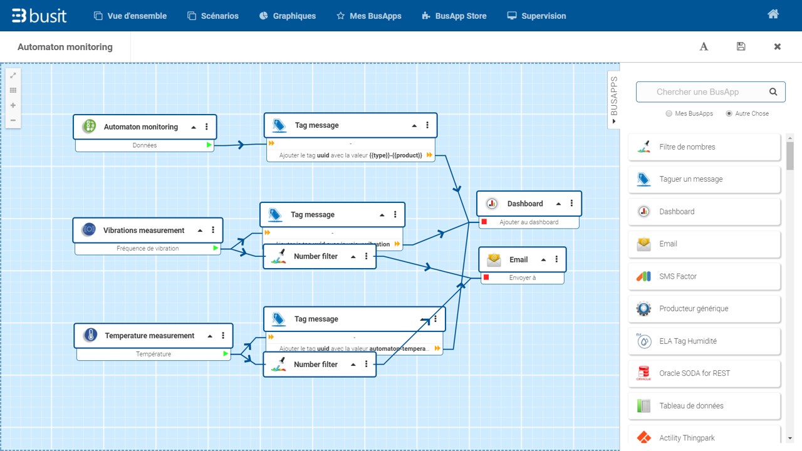802x451 pixels.
Task: Close the scenario editor with the X
Action: coord(778,46)
